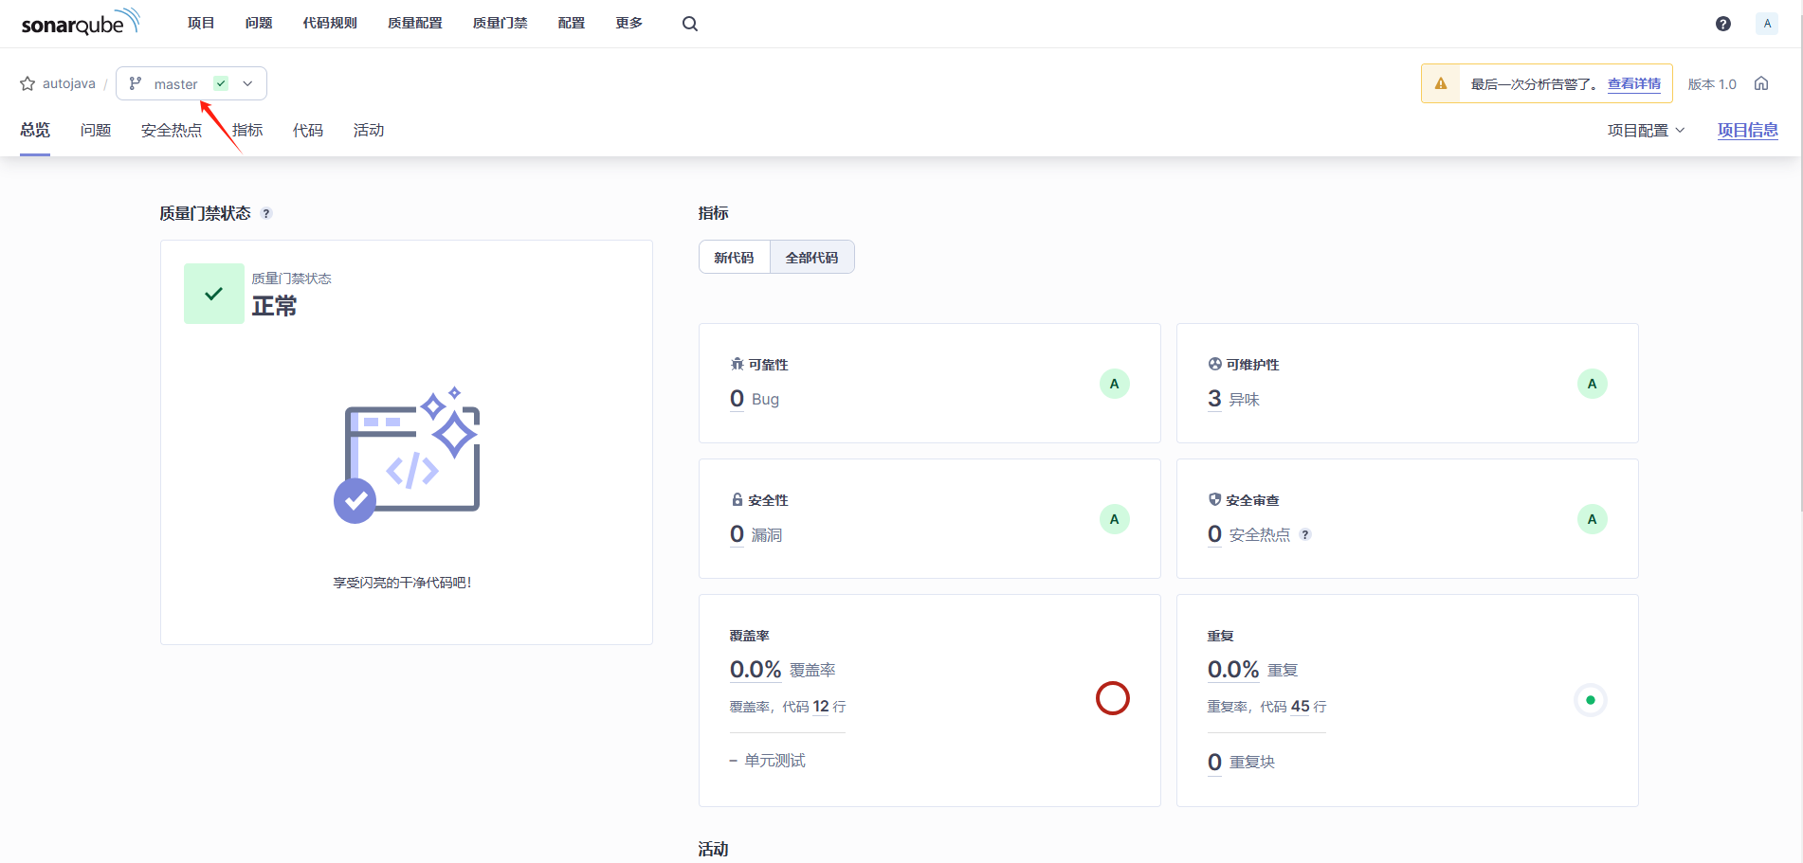This screenshot has width=1803, height=863.
Task: Select the 指标 project tab
Action: coord(247,131)
